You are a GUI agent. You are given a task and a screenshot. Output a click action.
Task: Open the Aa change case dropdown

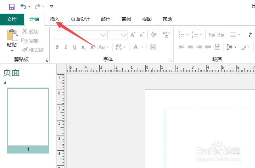(x=103, y=47)
